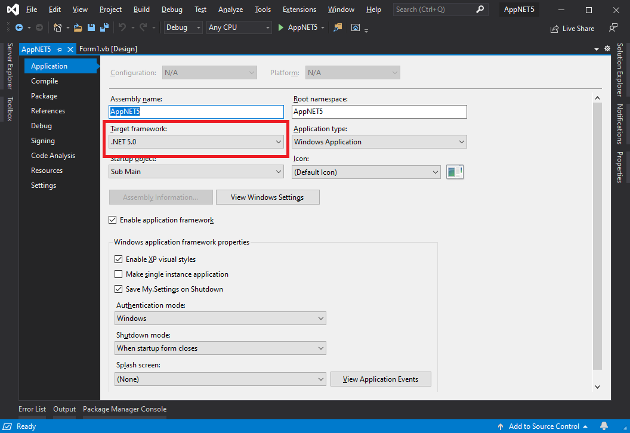Open the Package Manager Console tab
This screenshot has width=630, height=433.
pos(125,409)
